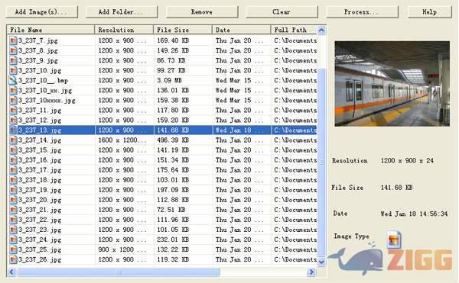Click the vertical scrollbar up arrow
Screen dimensions: 459x283
pos(321,30)
